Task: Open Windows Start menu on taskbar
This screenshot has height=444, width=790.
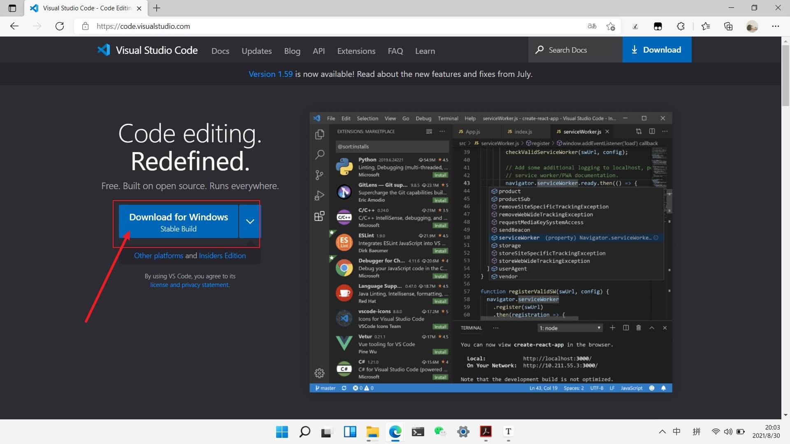Action: pos(282,432)
